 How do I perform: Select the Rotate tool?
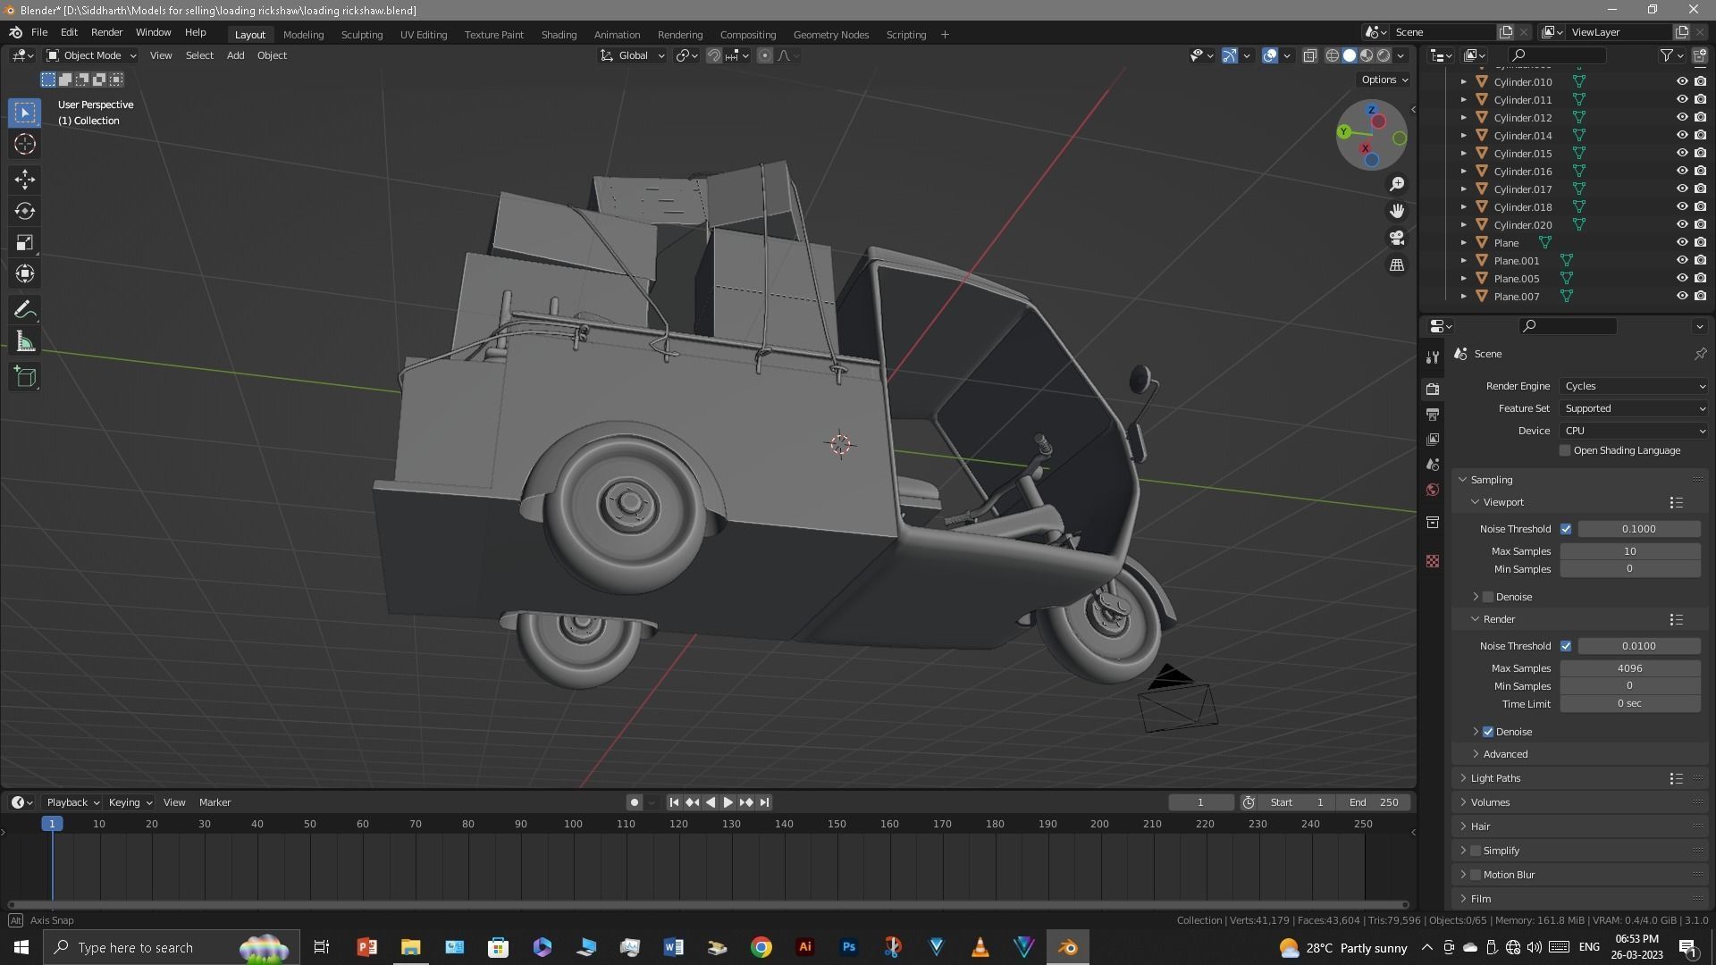click(25, 211)
